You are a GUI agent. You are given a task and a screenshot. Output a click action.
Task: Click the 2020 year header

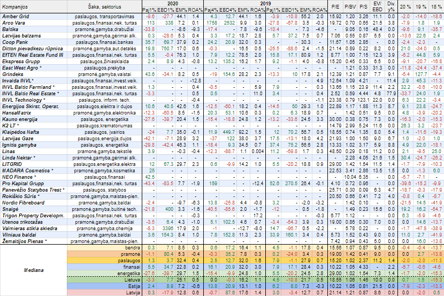tap(172, 3)
